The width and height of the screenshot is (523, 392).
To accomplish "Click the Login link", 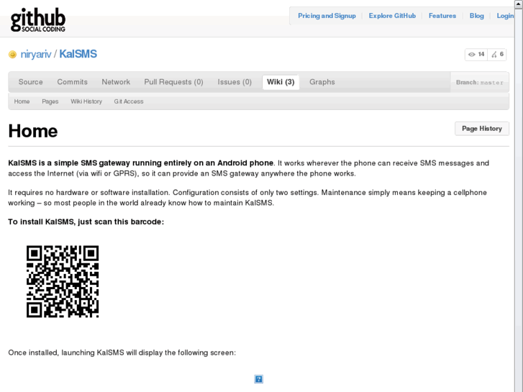I will pos(505,16).
